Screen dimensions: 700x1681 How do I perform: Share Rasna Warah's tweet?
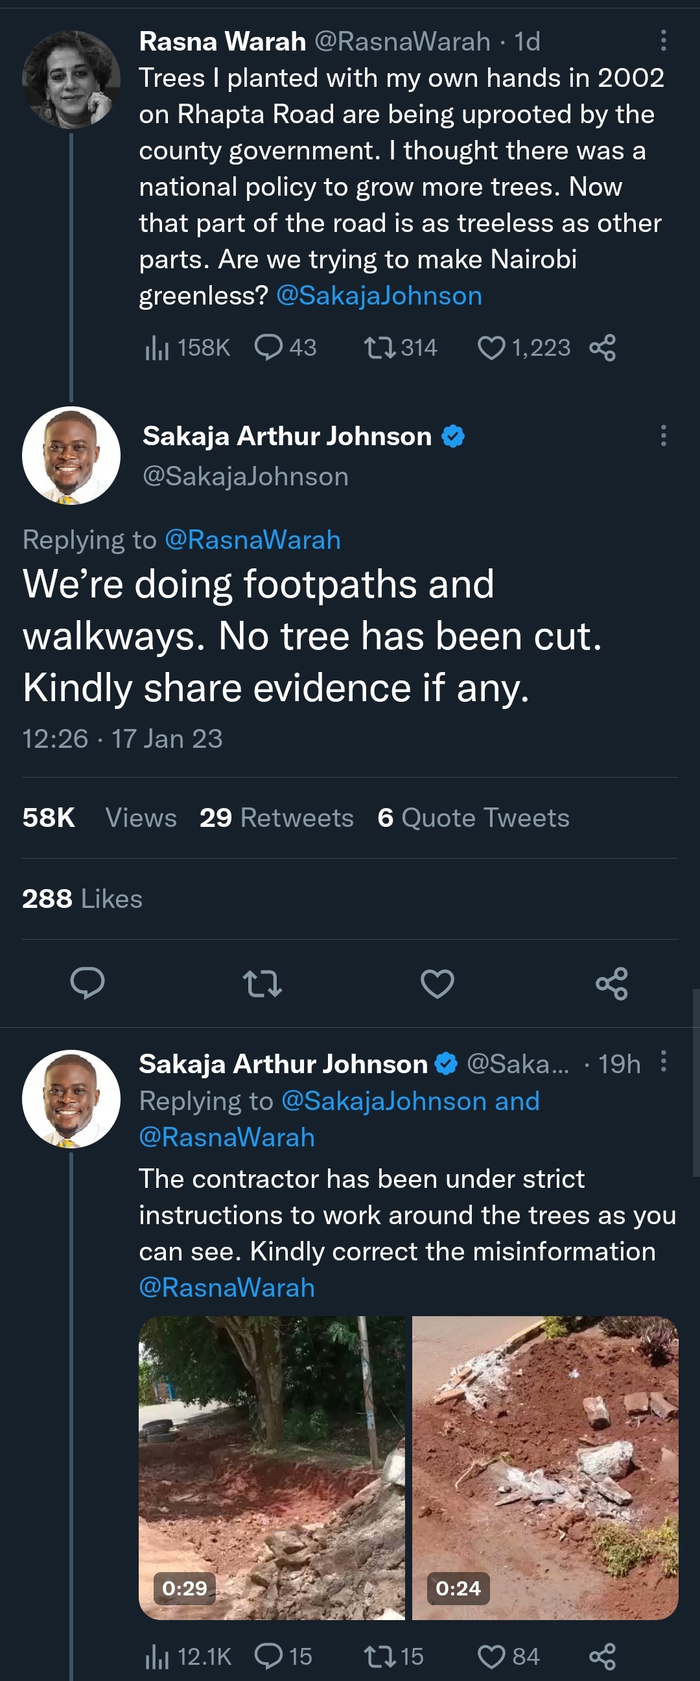(602, 348)
